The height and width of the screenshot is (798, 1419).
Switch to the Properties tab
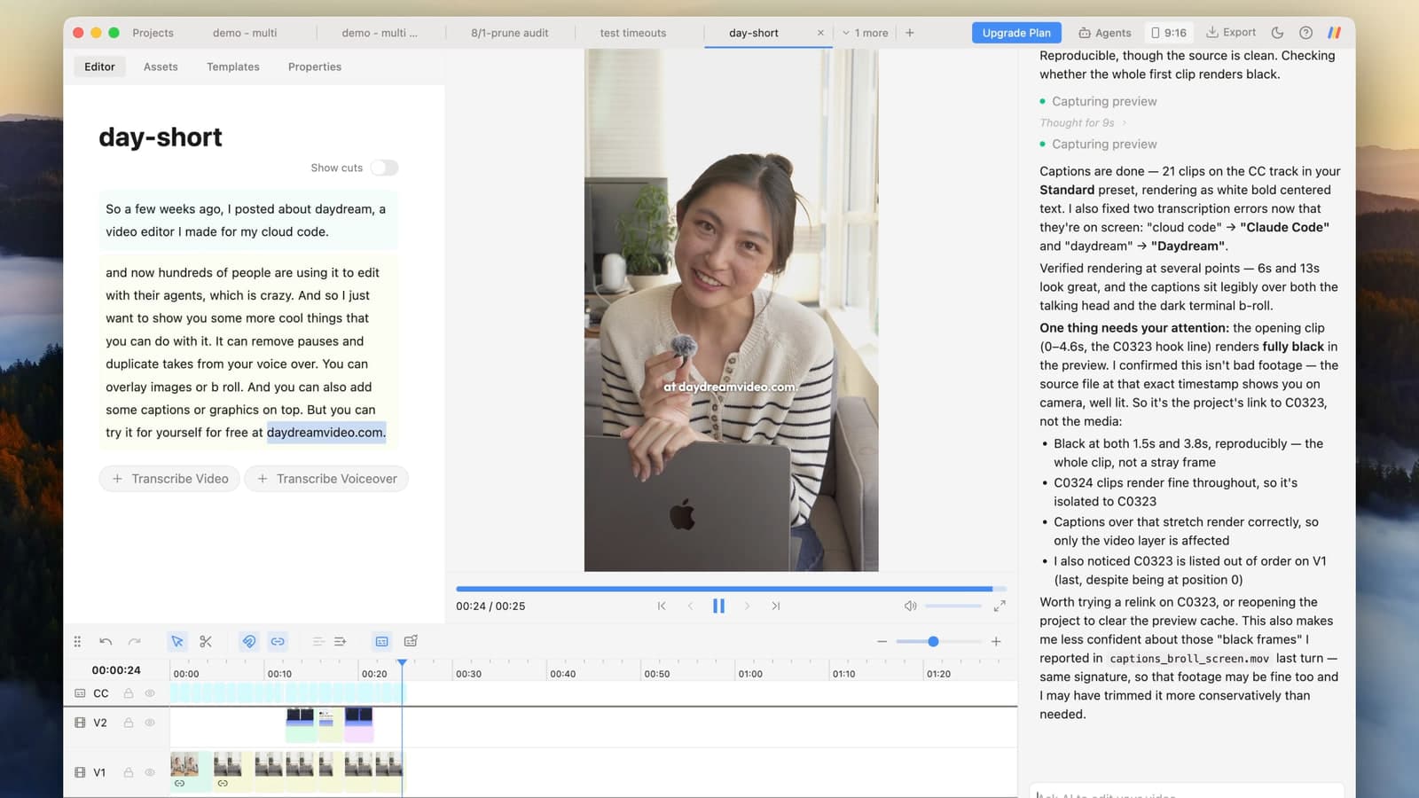click(315, 66)
